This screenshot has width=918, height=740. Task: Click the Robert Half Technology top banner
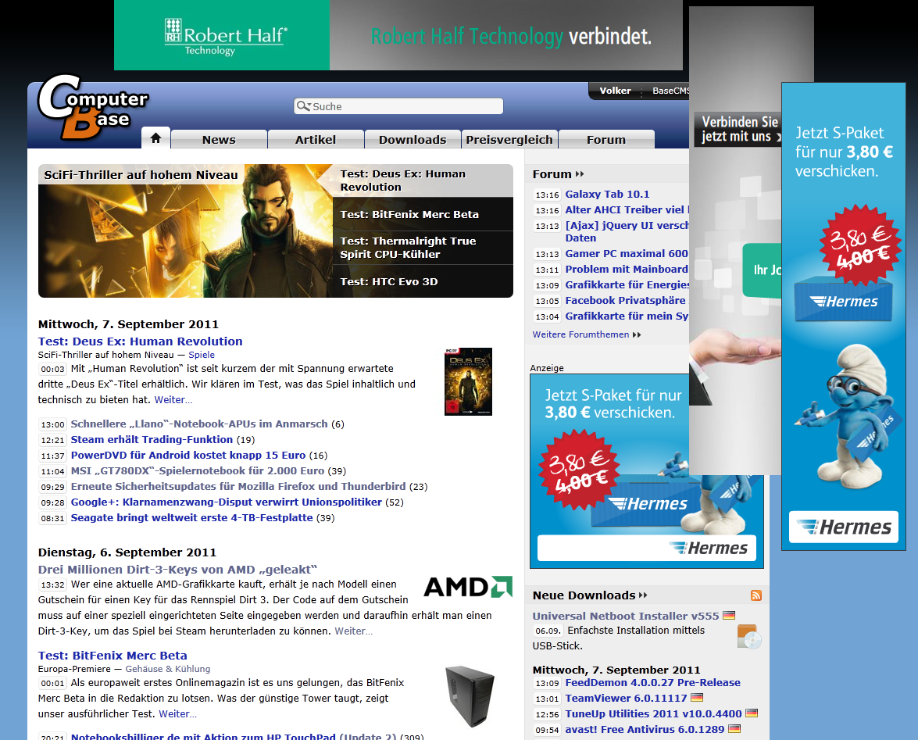(398, 35)
